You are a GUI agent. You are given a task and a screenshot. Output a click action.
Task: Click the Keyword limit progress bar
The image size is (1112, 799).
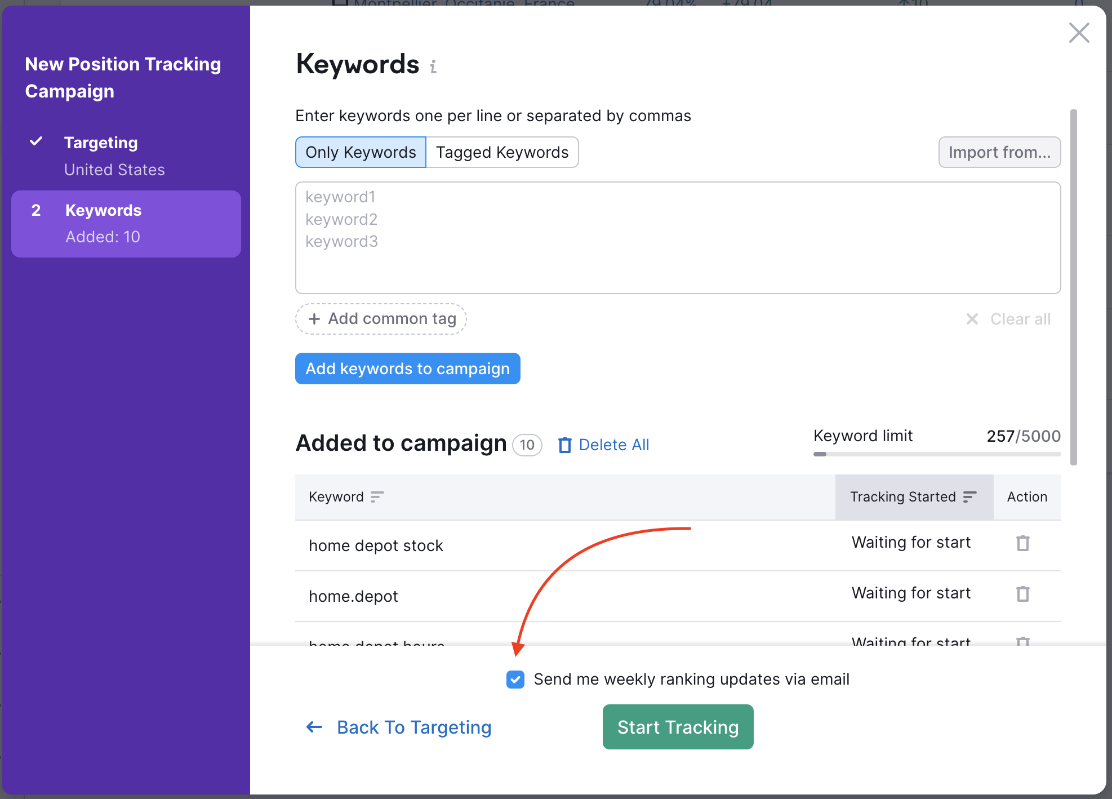pos(936,454)
